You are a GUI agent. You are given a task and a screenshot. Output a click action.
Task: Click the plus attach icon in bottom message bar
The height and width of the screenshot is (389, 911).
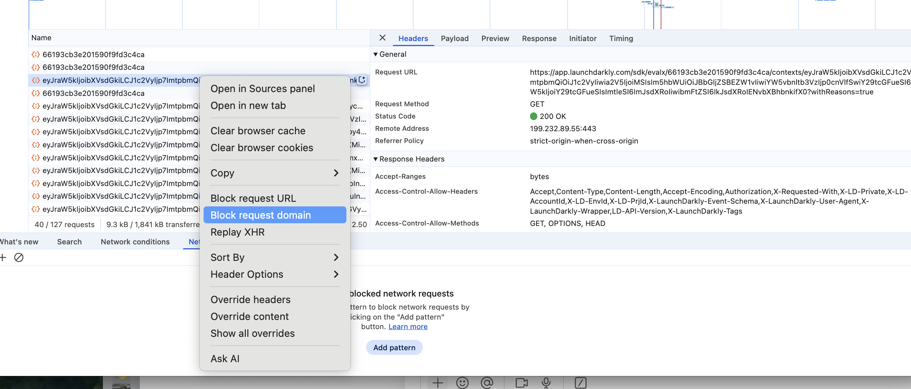click(x=437, y=382)
